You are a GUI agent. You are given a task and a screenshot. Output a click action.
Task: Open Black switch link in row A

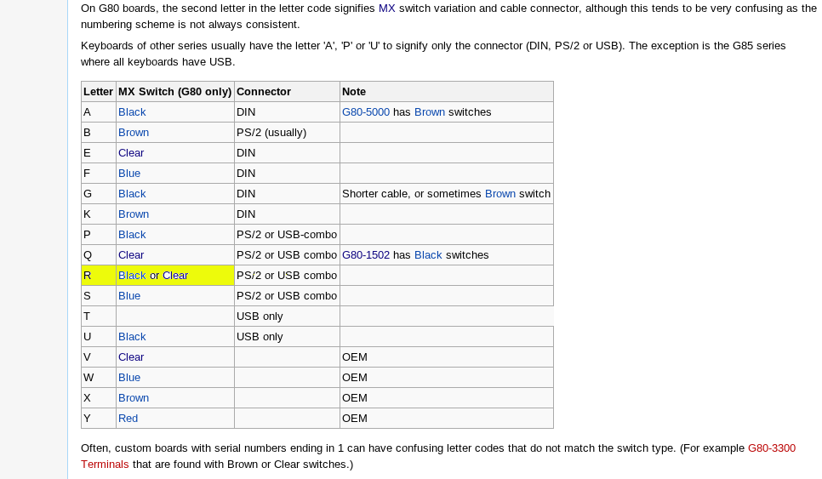coord(132,112)
